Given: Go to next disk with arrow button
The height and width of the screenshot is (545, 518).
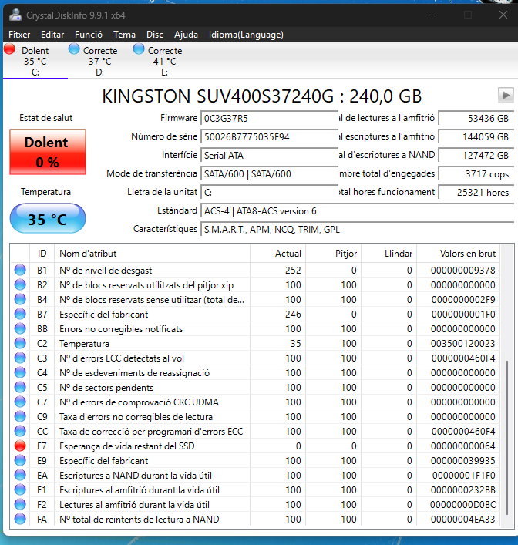Looking at the screenshot, I should [506, 96].
